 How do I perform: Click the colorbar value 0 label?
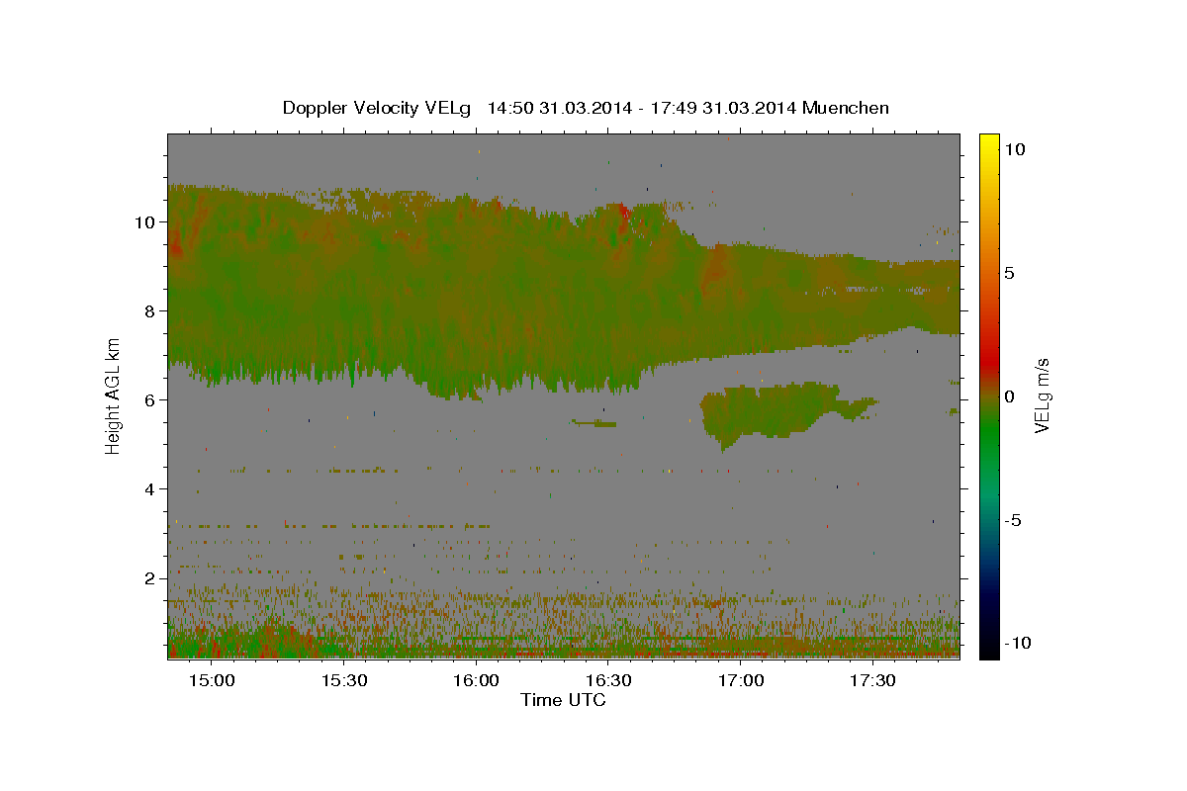click(1009, 396)
